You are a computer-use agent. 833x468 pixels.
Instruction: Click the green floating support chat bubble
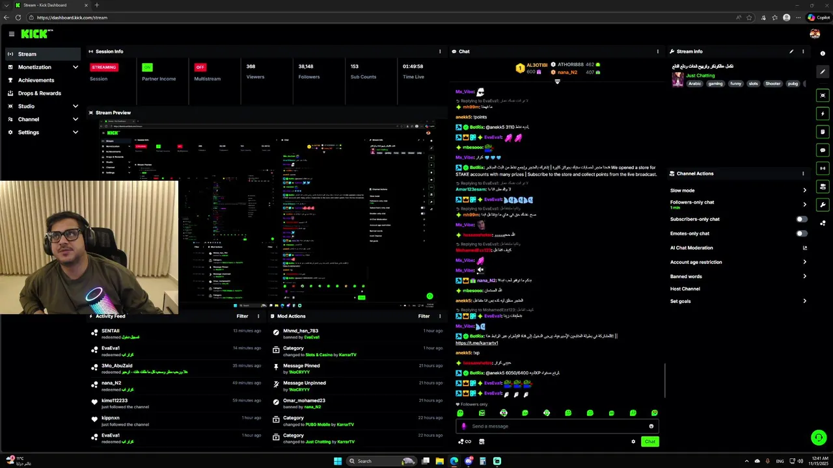pos(819,437)
